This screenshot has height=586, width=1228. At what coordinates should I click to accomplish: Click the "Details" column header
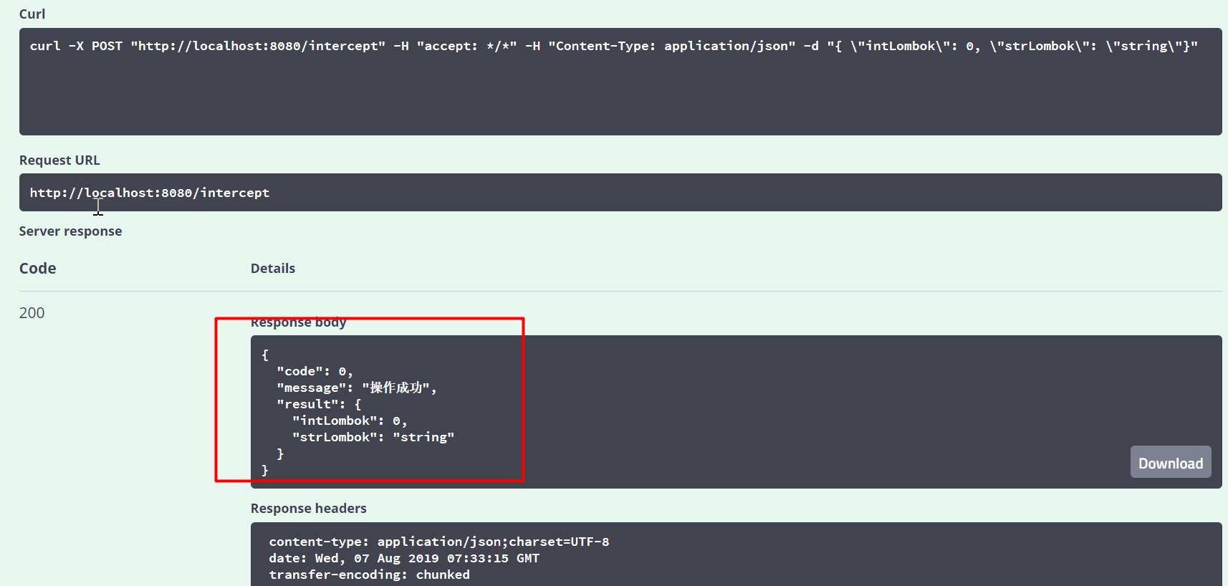point(273,269)
